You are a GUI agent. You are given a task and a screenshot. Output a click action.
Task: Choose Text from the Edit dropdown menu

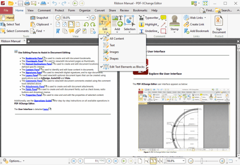tap(123, 45)
